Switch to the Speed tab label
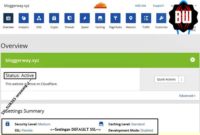Image resolution: width=200 pixels, height=135 pixels. tap(85, 27)
